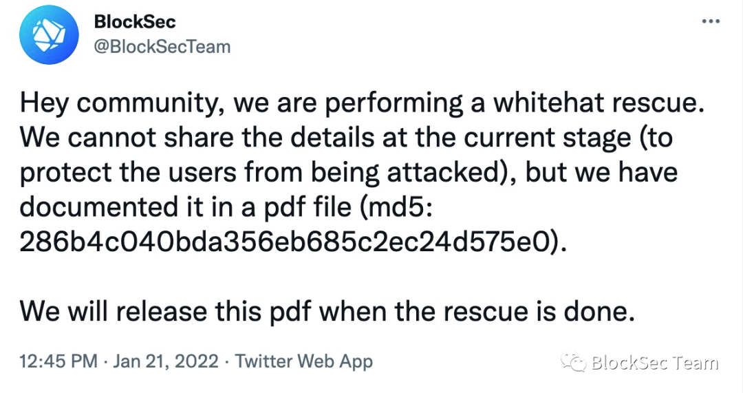Click the text "(md5:"
The height and width of the screenshot is (393, 743).
pyautogui.click(x=396, y=208)
